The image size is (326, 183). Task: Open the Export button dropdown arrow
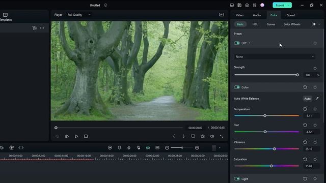(289, 5)
